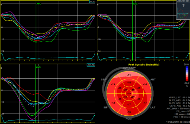Click the 11/08/2019 timestamp
The width and height of the screenshot is (190, 124).
click(x=178, y=122)
